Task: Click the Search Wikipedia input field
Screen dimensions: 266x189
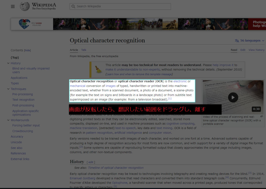Action: (x=120, y=6)
